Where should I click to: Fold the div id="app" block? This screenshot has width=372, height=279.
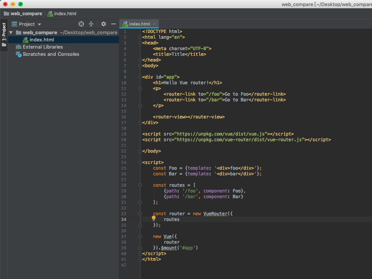click(x=140, y=77)
